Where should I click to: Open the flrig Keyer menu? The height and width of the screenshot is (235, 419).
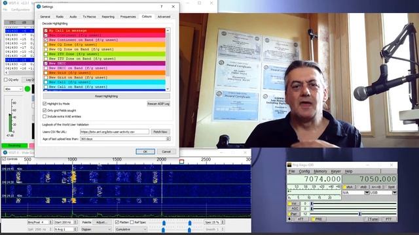(336, 171)
